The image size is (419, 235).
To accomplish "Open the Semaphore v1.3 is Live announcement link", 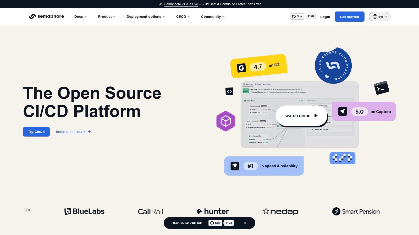I will pyautogui.click(x=181, y=4).
